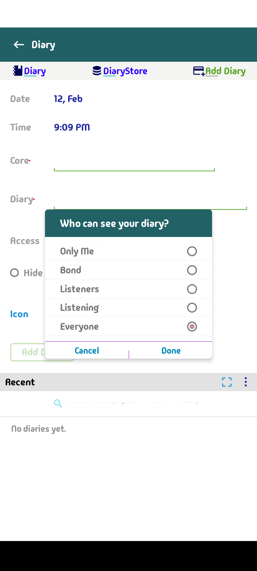
Task: Tap the back arrow in the Diary header
Action: pyautogui.click(x=18, y=44)
